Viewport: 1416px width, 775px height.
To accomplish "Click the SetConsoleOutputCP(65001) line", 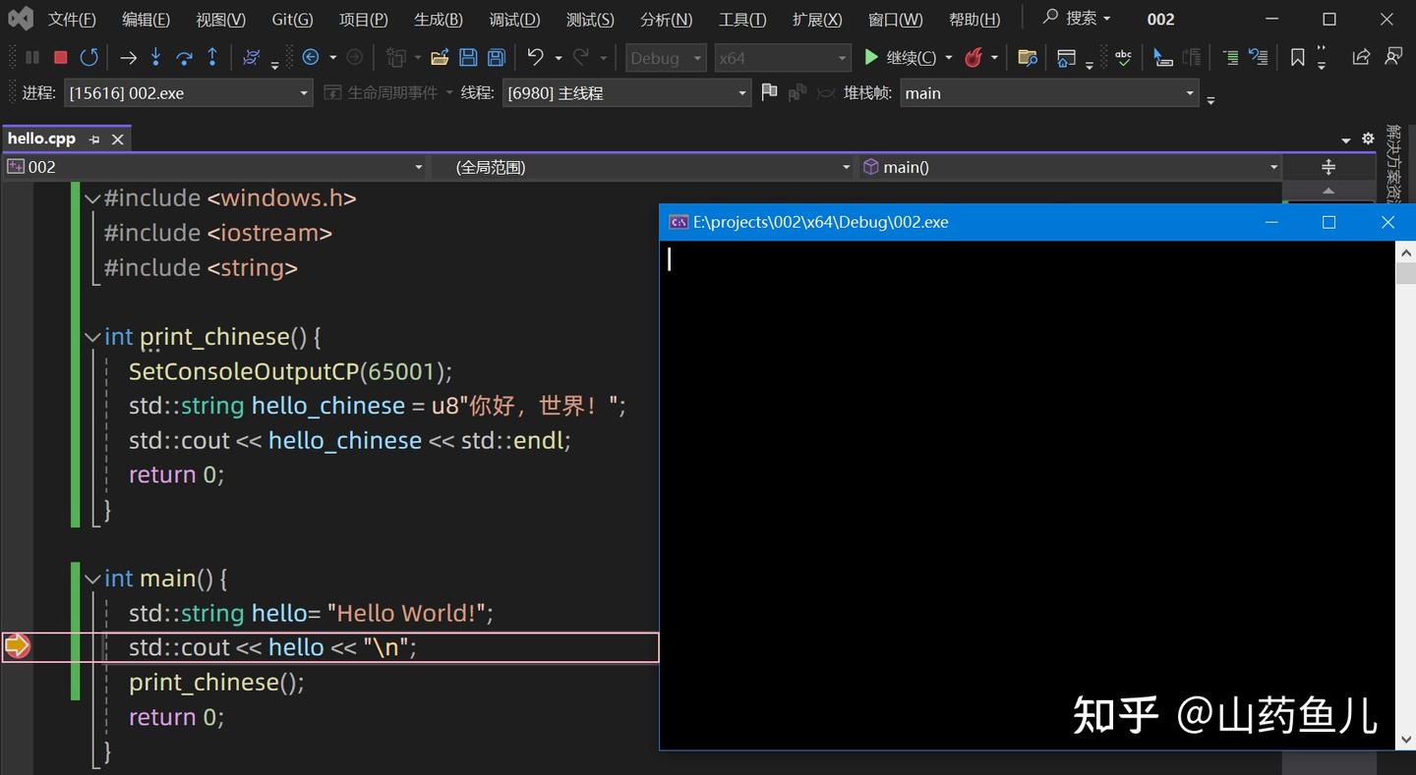I will (291, 371).
